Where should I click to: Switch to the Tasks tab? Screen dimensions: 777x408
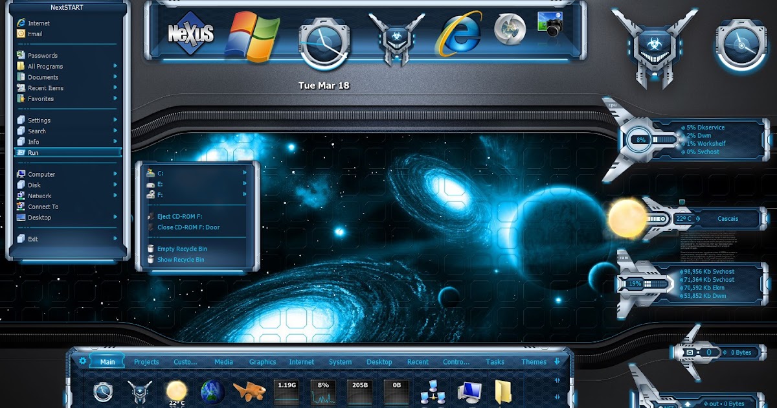(495, 362)
